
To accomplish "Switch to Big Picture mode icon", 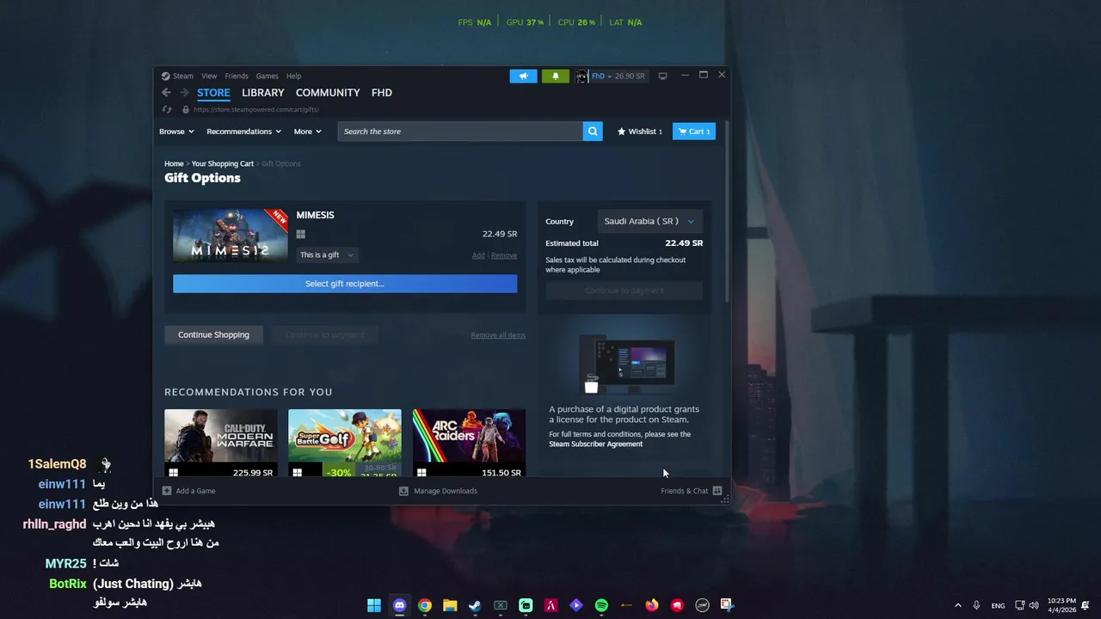I will tap(662, 76).
